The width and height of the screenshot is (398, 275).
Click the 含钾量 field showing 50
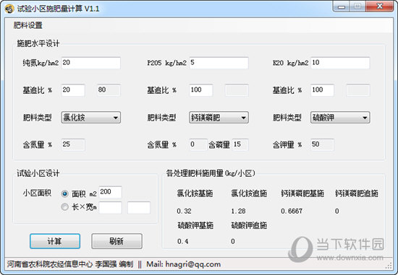tap(322, 144)
